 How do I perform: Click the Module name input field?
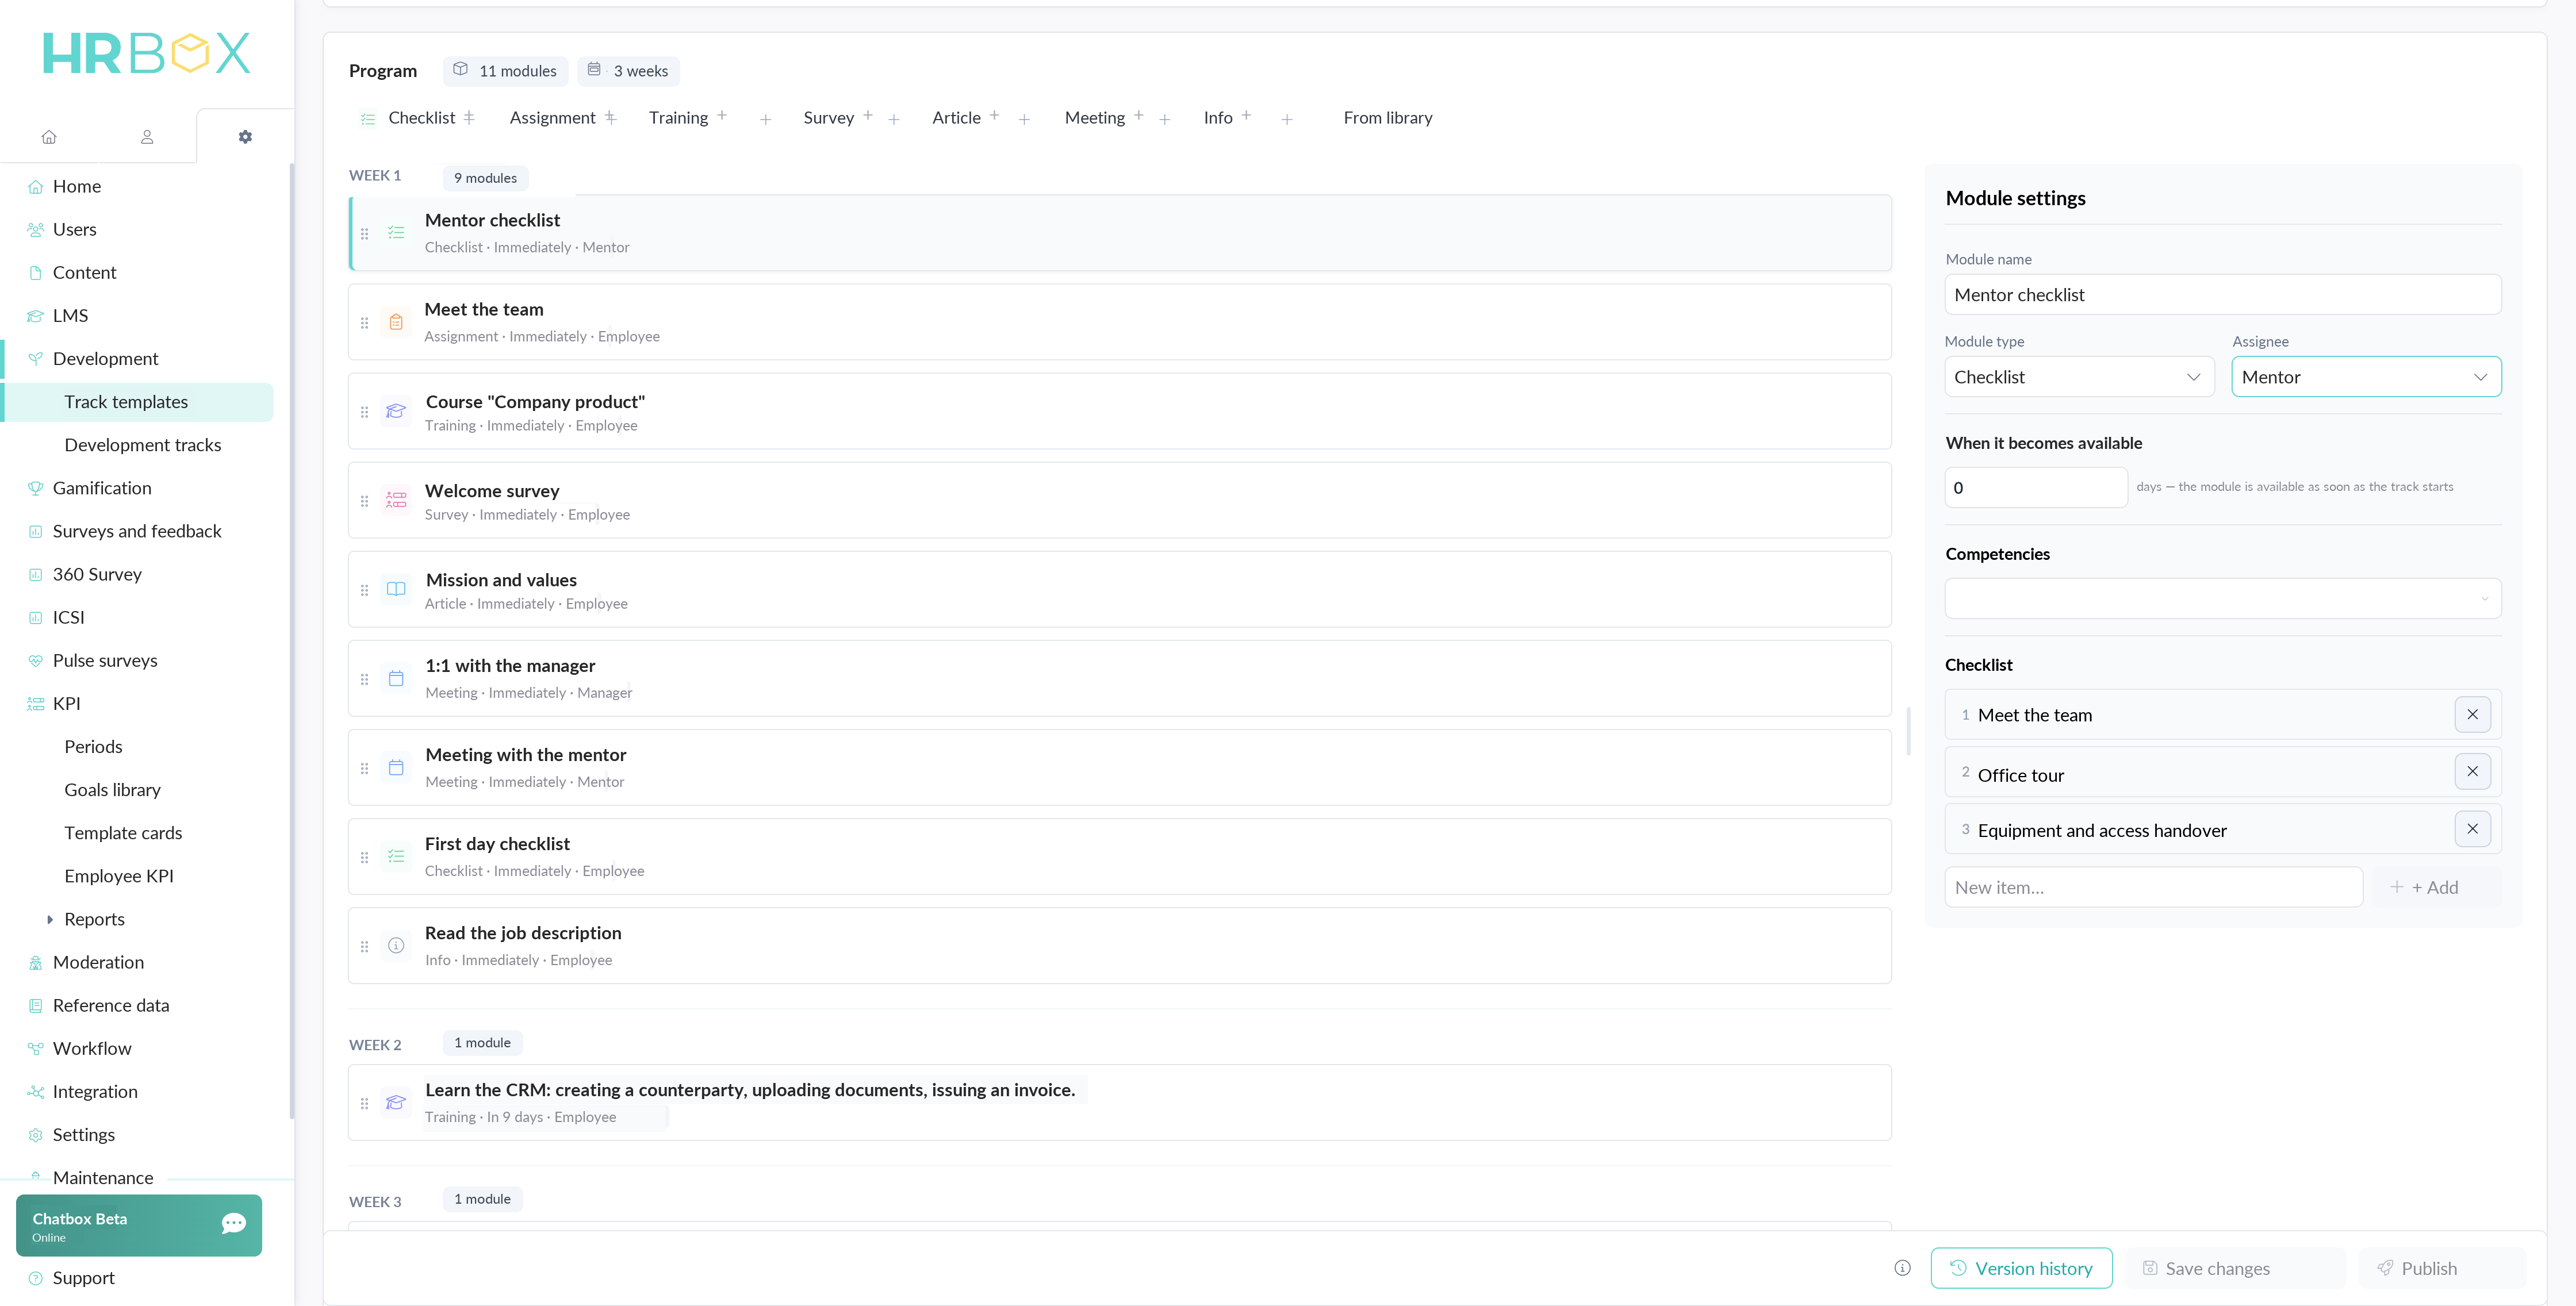point(2222,295)
